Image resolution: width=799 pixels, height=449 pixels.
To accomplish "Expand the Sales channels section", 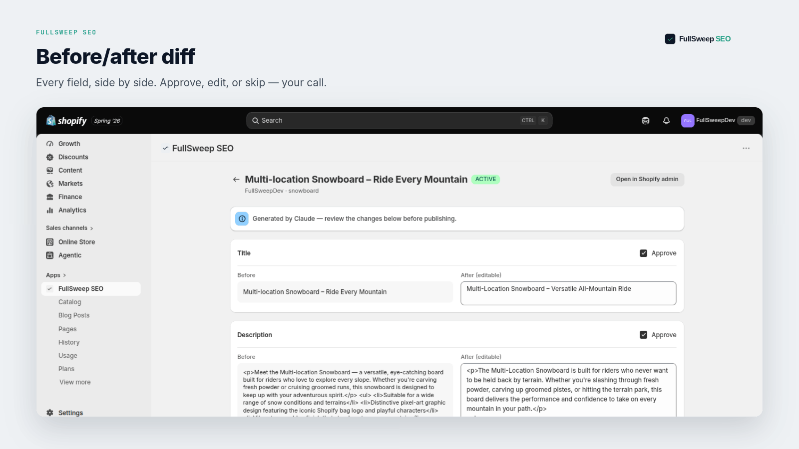I will [69, 228].
